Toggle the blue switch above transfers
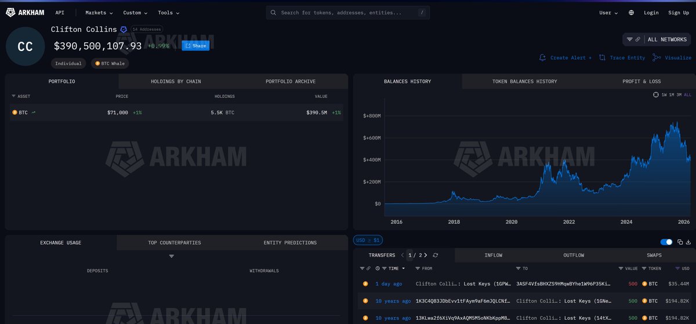 [x=666, y=242]
